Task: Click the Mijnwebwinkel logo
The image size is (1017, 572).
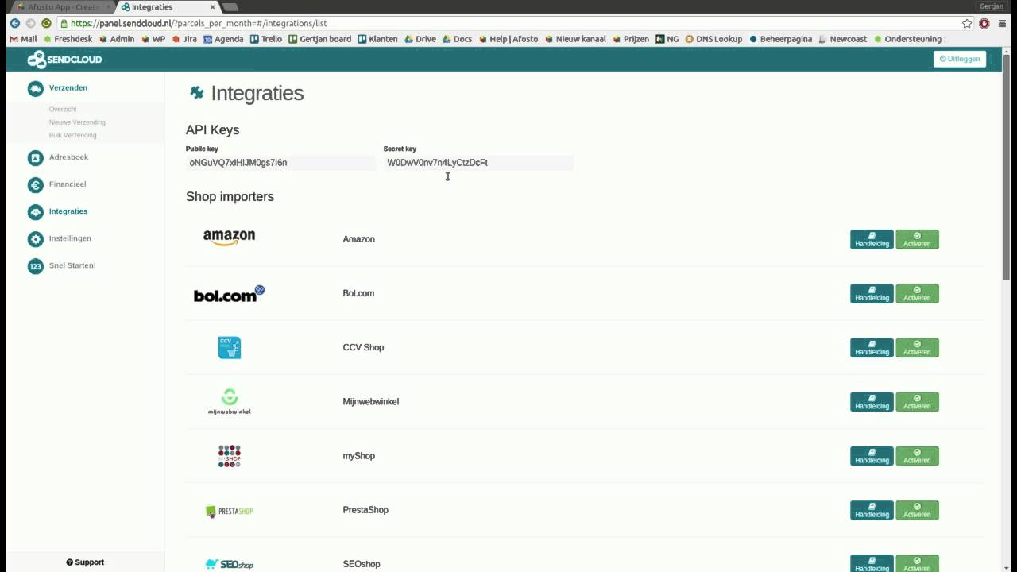Action: 229,401
